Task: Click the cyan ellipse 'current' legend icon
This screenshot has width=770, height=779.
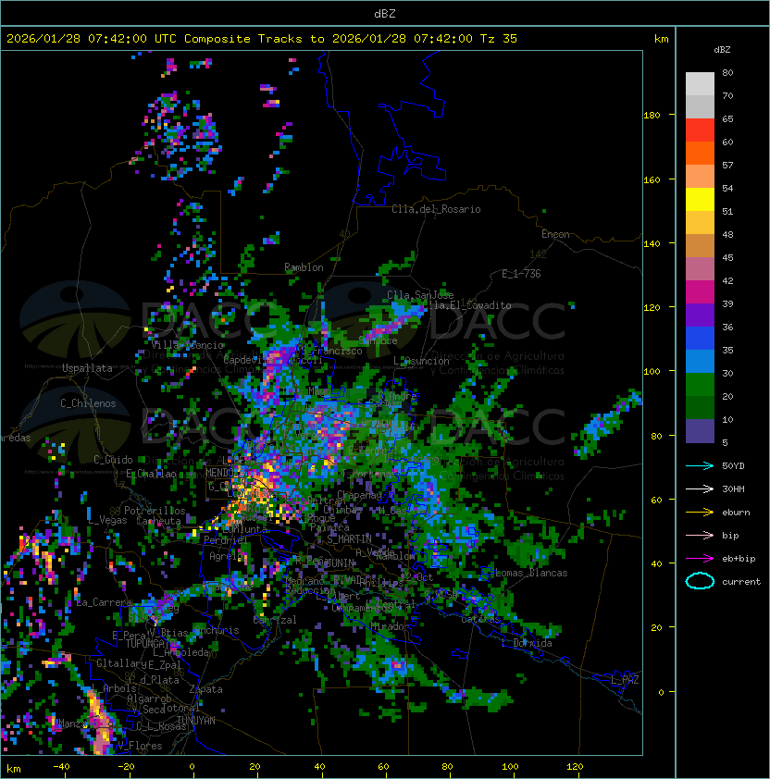Action: point(700,581)
